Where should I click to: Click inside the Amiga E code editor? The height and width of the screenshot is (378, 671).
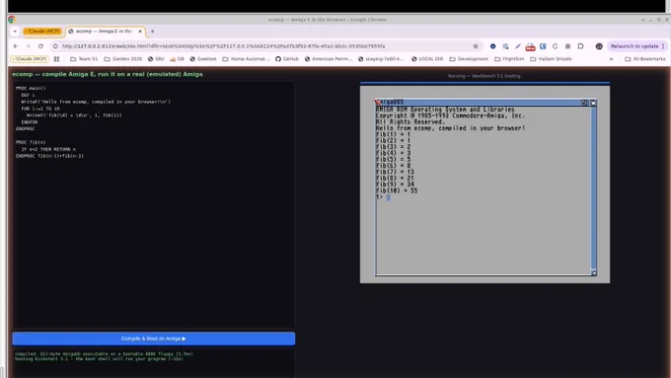coord(153,204)
